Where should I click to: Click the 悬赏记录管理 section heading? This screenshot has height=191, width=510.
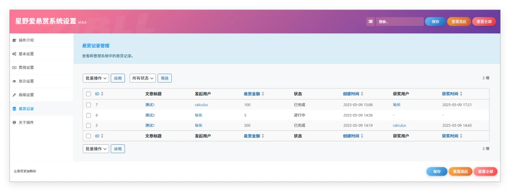pos(96,46)
